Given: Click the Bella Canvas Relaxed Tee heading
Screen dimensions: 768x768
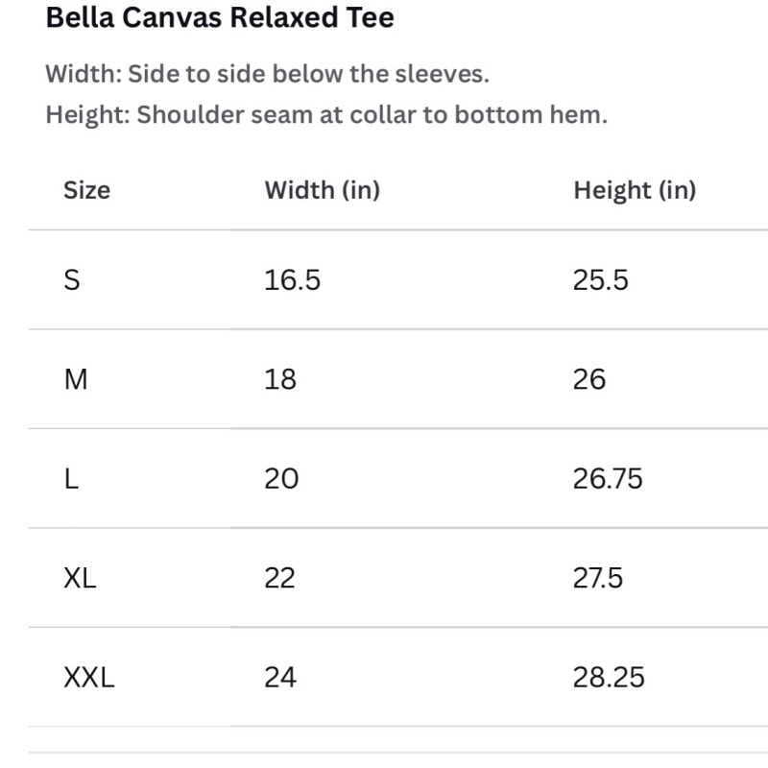Looking at the screenshot, I should pyautogui.click(x=220, y=17).
